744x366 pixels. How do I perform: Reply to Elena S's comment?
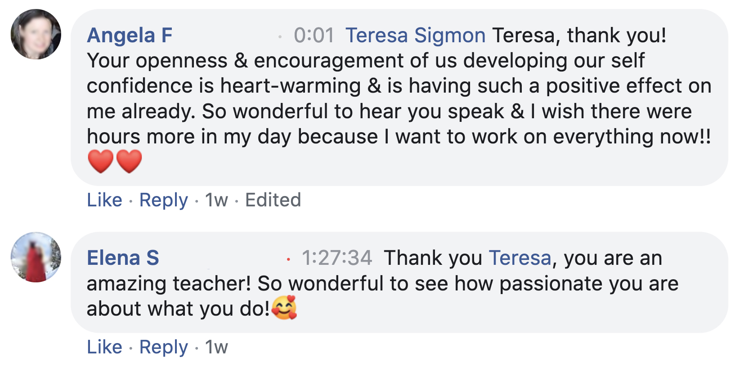pyautogui.click(x=163, y=347)
